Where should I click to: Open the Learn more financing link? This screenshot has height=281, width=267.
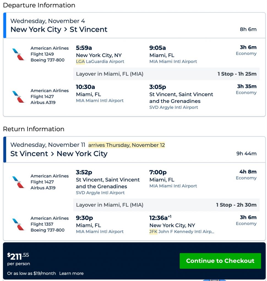[x=71, y=273]
